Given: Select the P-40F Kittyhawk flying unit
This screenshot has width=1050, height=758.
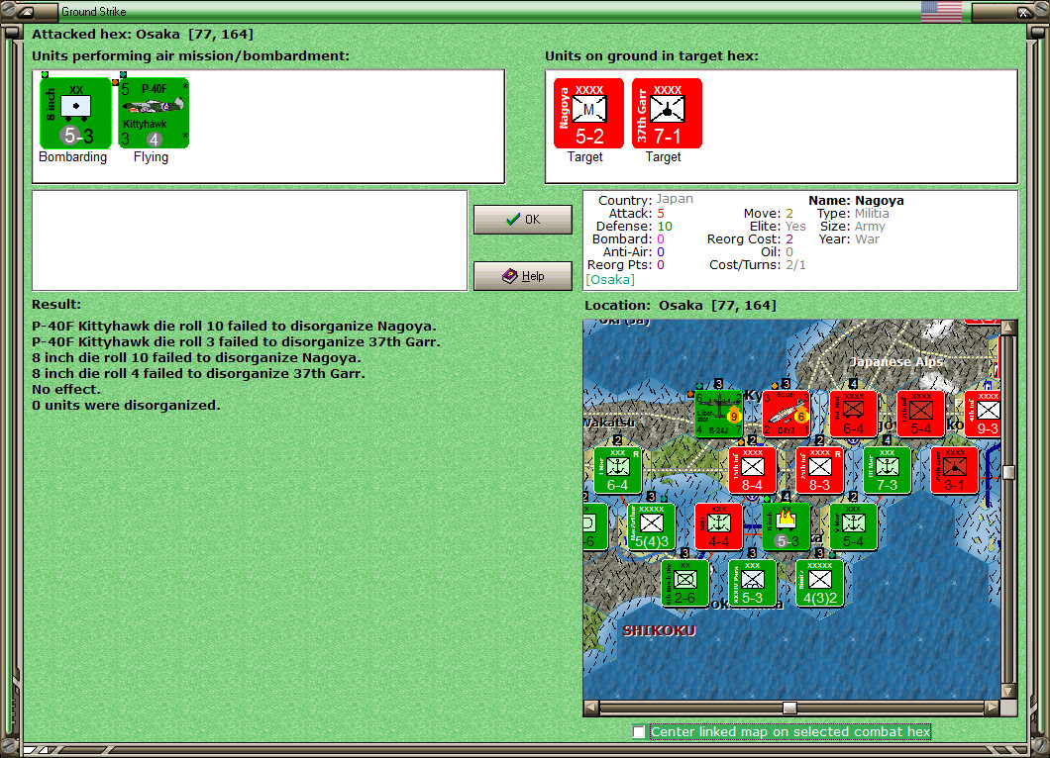Looking at the screenshot, I should (154, 113).
